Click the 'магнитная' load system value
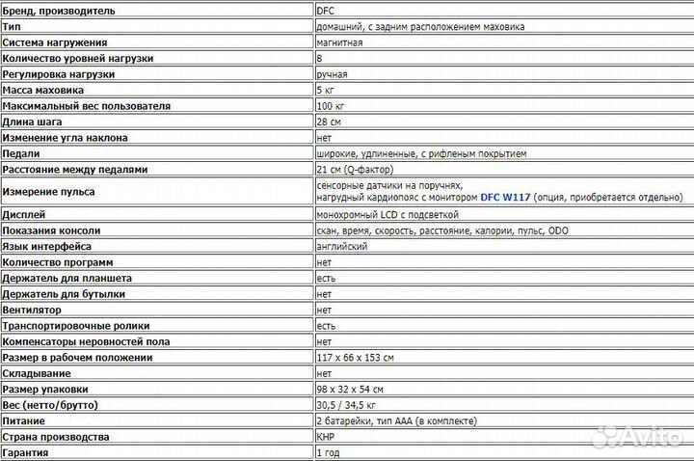The height and width of the screenshot is (461, 694). 339,42
